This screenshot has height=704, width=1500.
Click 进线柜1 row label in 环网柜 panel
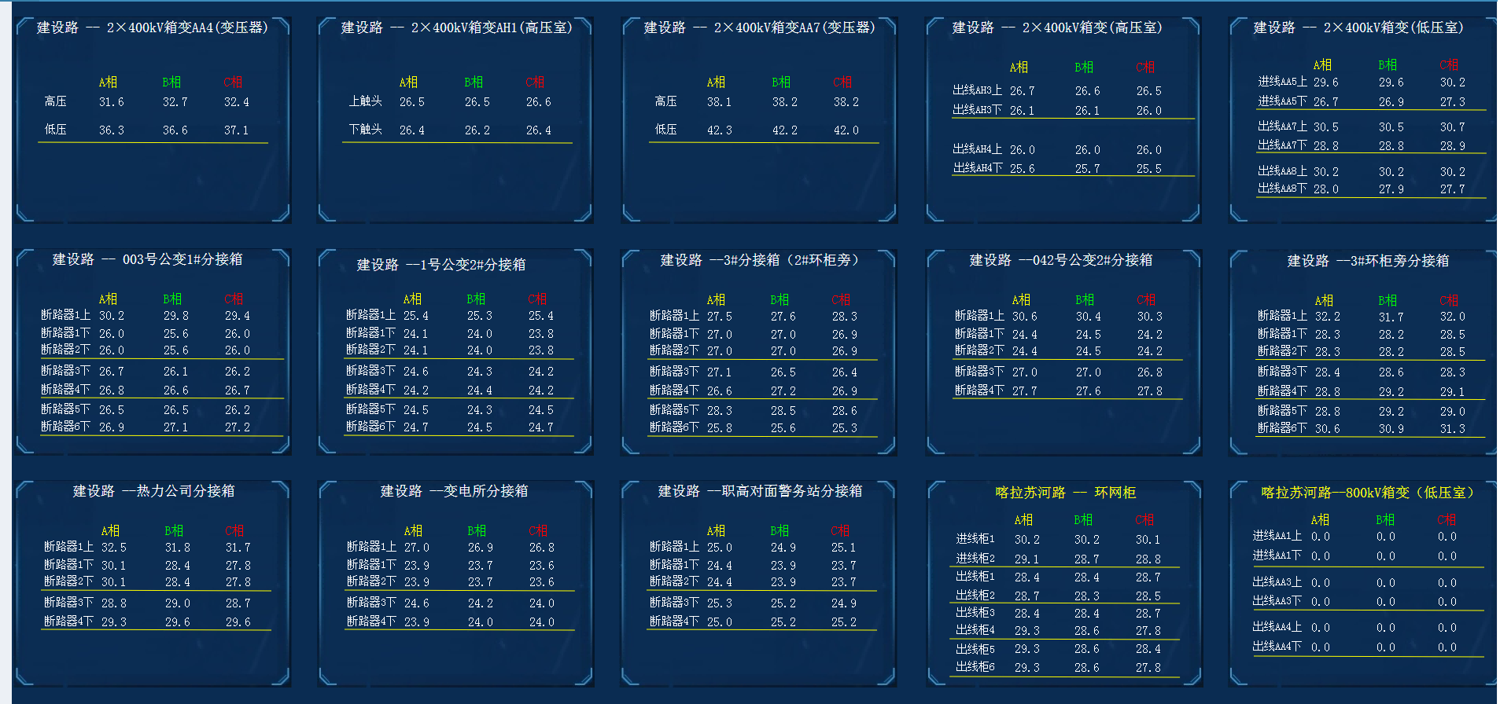click(x=975, y=539)
